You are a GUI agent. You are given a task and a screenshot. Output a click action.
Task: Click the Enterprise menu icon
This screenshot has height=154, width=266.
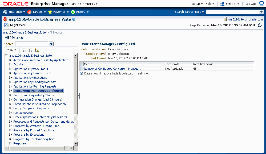(5, 12)
